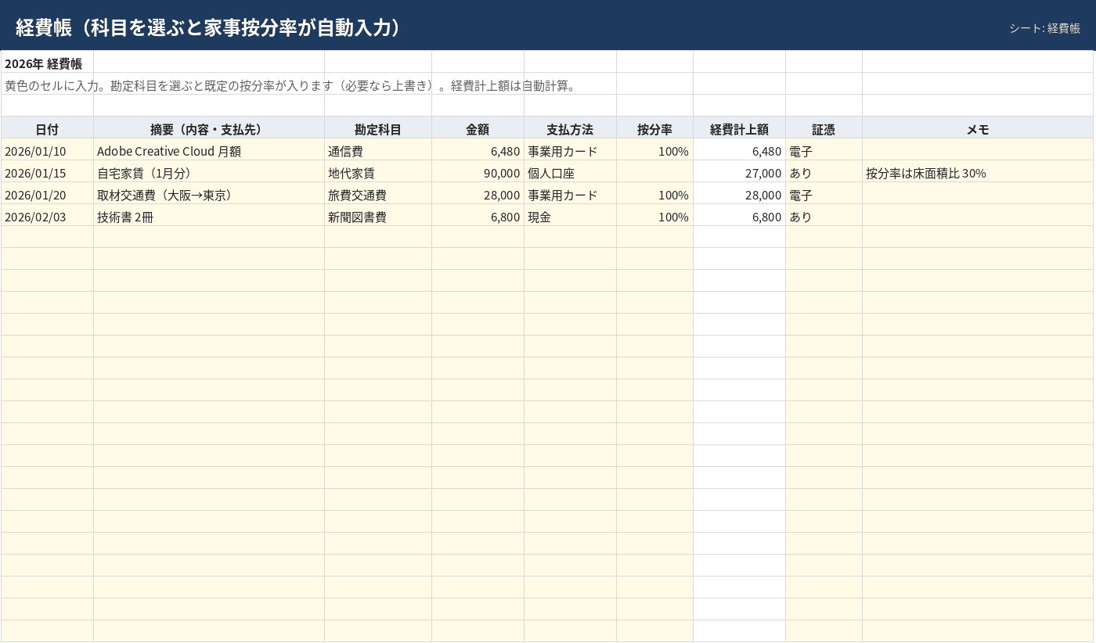Click 証憑 cell '電子' in Adobe row

824,150
